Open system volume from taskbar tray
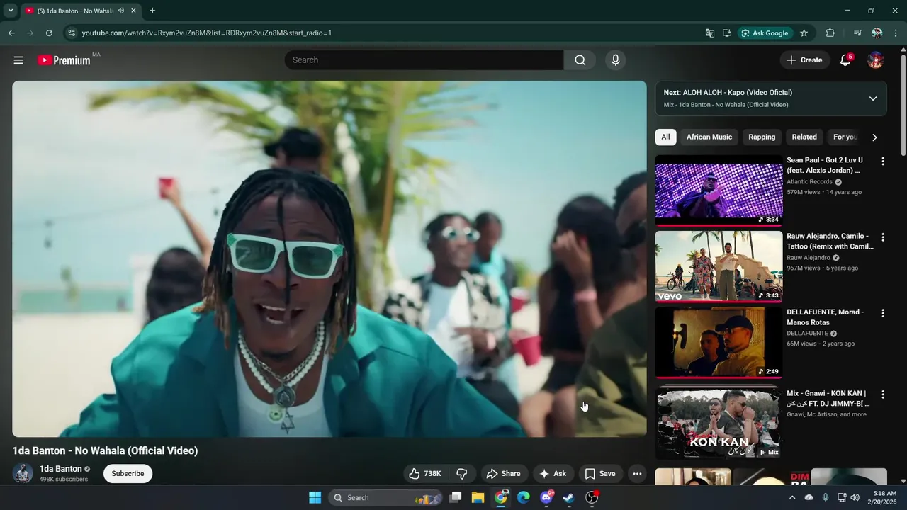907x510 pixels. point(855,497)
